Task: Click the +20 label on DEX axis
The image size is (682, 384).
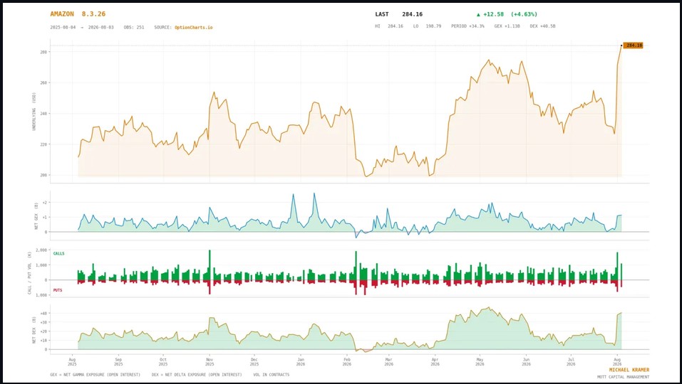Action: point(43,331)
